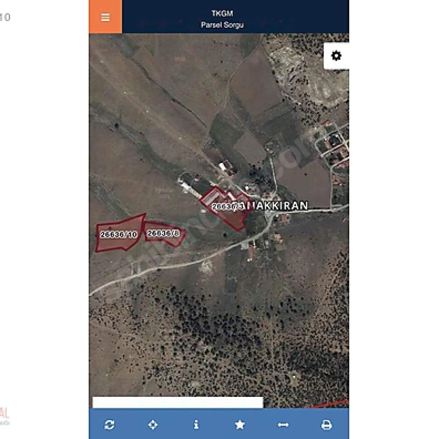Select the printer icon
439x439 pixels.
pos(327,425)
